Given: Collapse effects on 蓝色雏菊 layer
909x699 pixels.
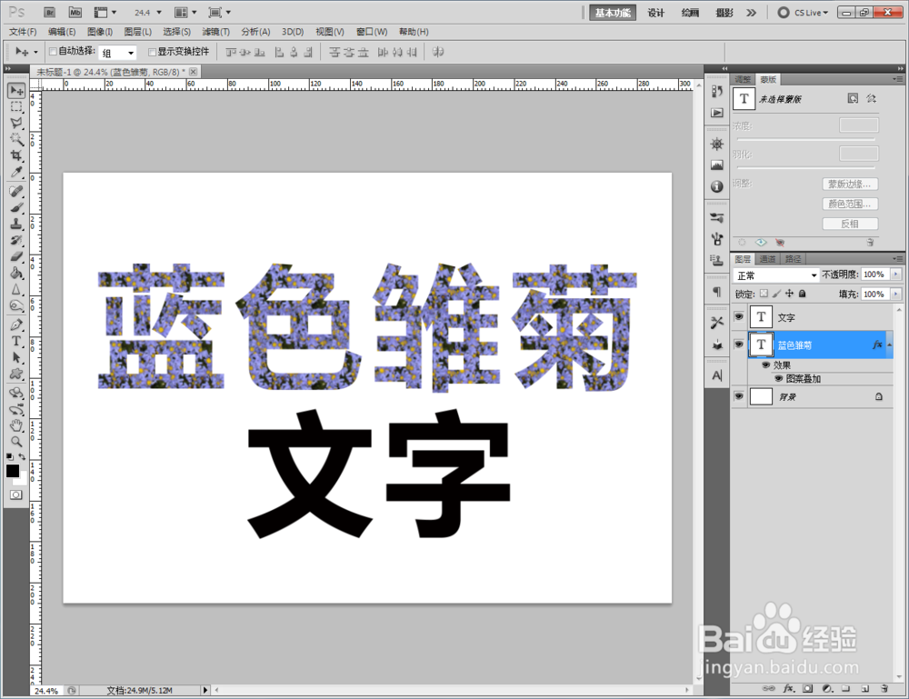Looking at the screenshot, I should 890,345.
